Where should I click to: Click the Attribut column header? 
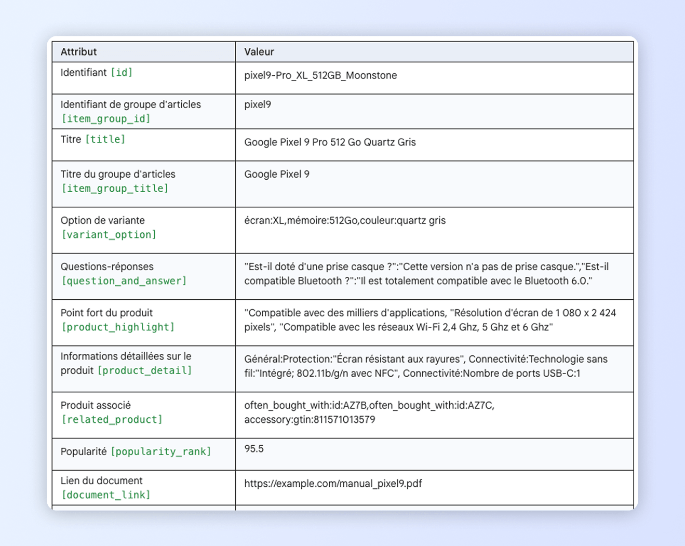(x=78, y=52)
